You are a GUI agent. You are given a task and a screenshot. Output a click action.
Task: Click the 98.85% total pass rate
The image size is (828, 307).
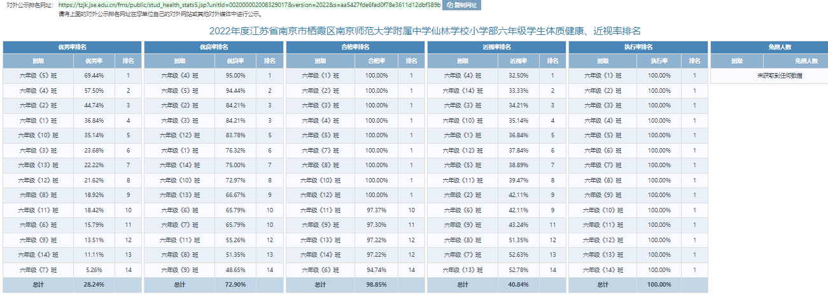(x=376, y=285)
